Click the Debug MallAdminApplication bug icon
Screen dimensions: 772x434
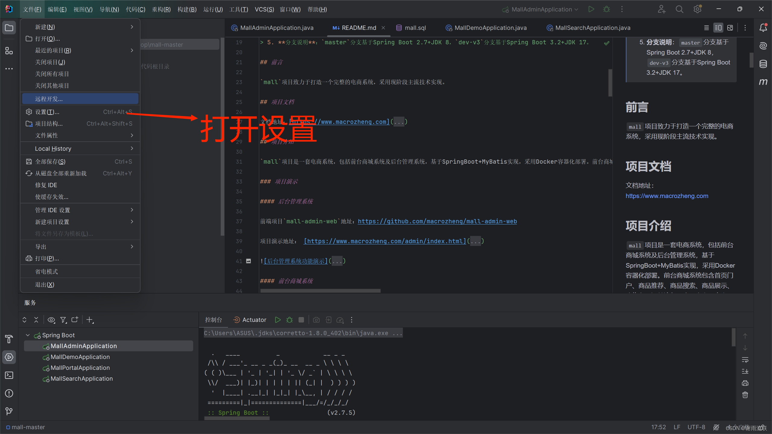pyautogui.click(x=606, y=9)
